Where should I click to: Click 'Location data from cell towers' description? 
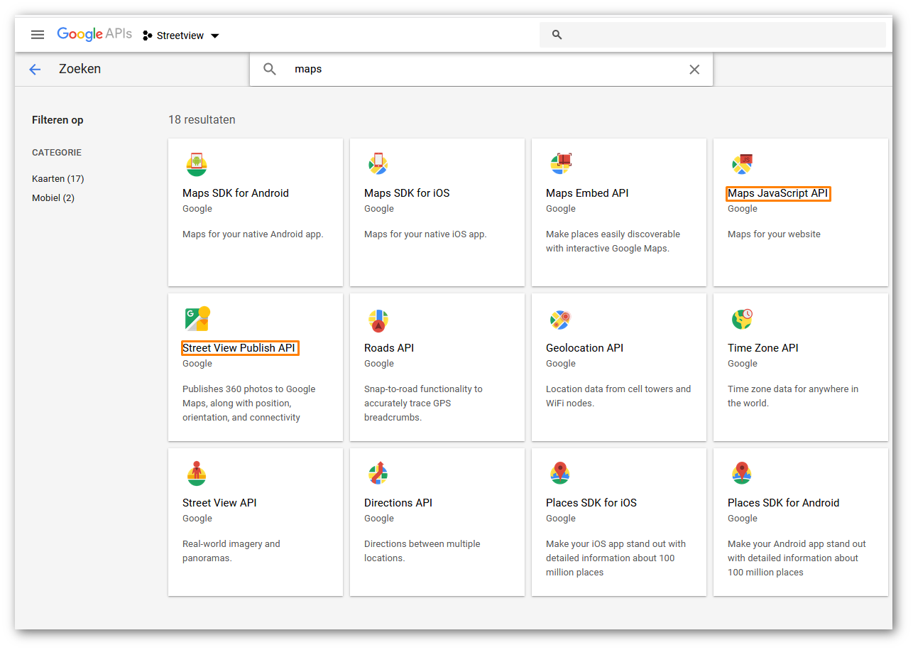click(x=618, y=396)
